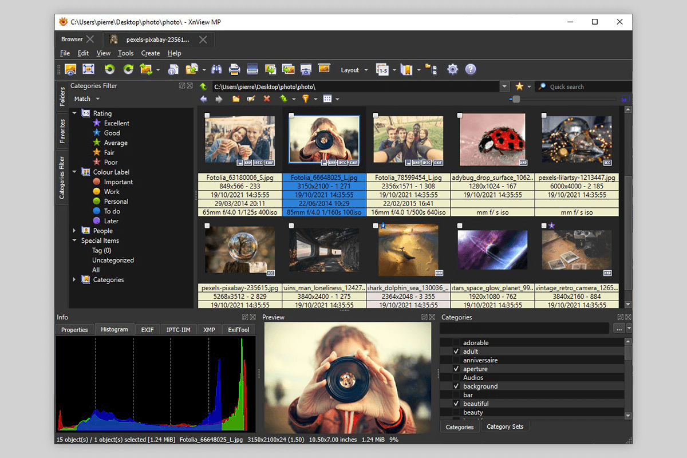Collapse the Colour Label section

tap(74, 172)
